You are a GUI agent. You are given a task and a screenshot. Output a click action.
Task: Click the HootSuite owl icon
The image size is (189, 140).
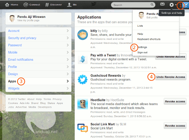(x=83, y=104)
